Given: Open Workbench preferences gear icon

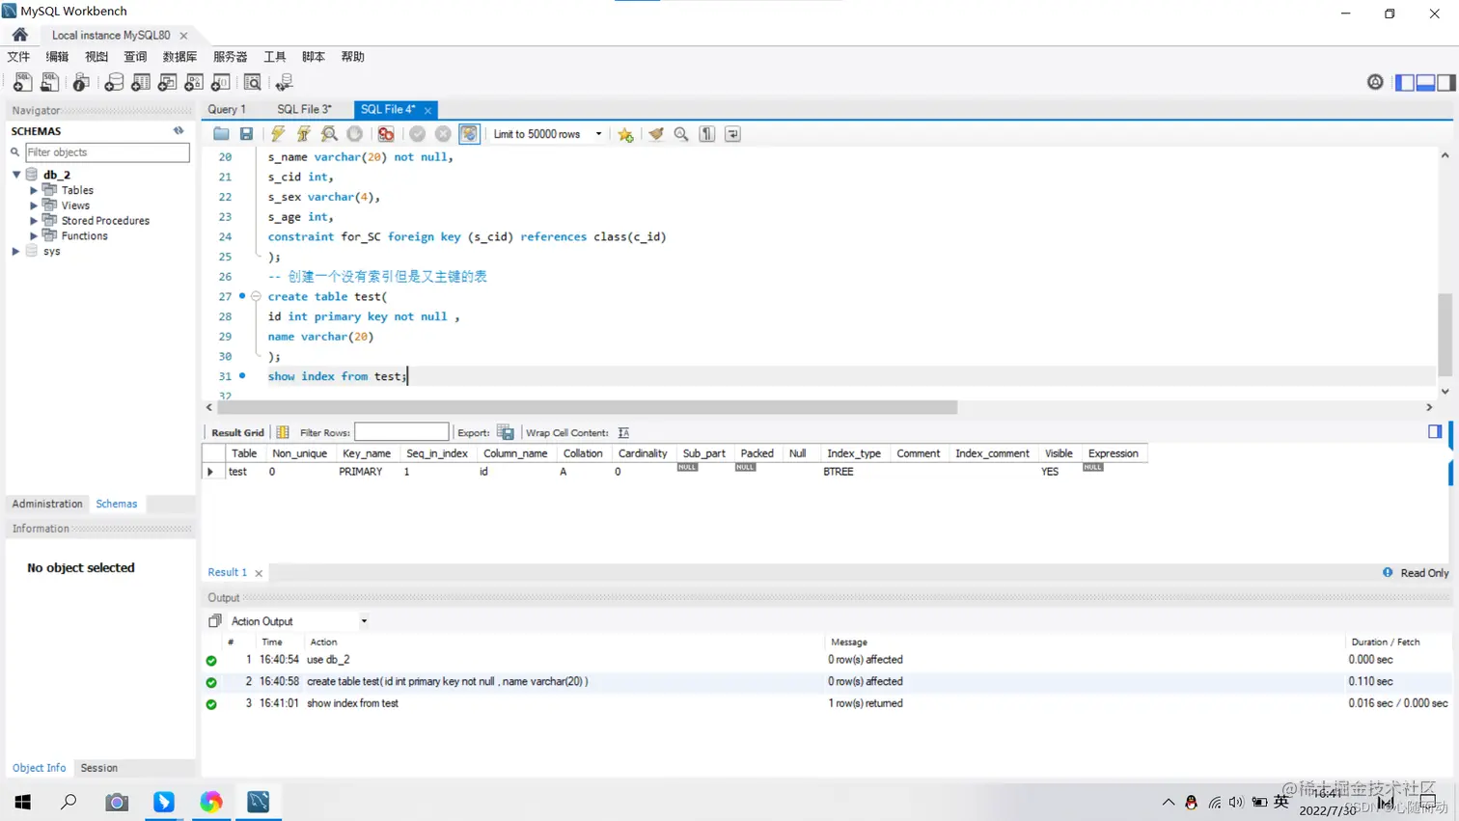Looking at the screenshot, I should coord(1375,82).
